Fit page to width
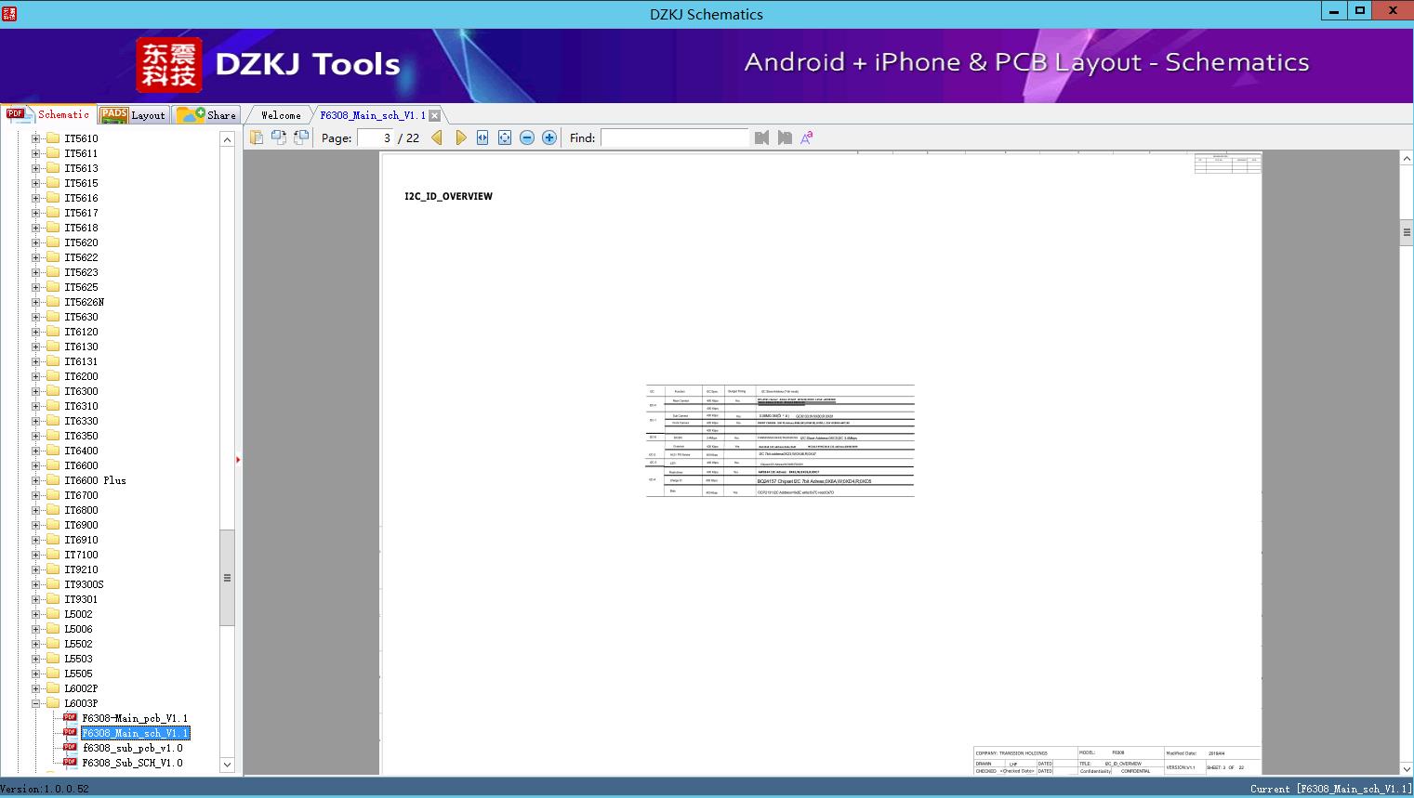Viewport: 1414px width, 798px height. coord(482,137)
